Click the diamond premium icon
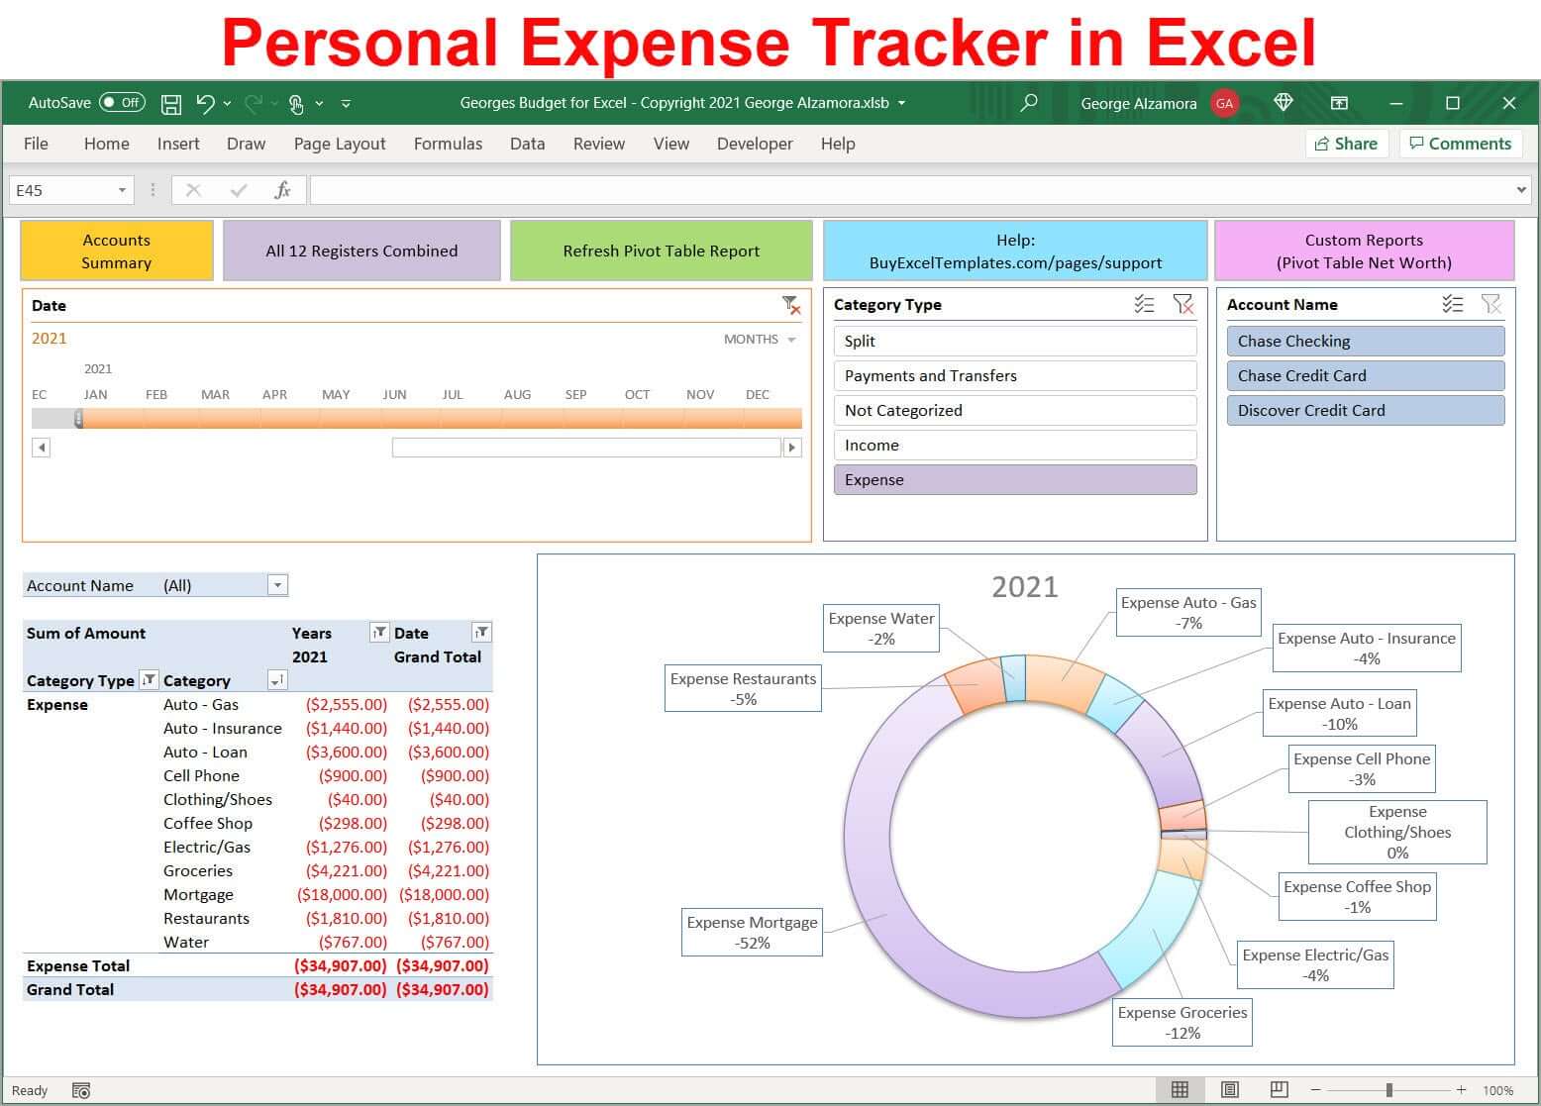Screen dimensions: 1541x1106 click(x=1284, y=102)
